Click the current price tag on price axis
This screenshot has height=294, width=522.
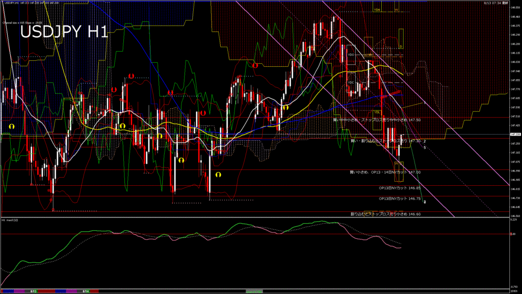pos(514,135)
